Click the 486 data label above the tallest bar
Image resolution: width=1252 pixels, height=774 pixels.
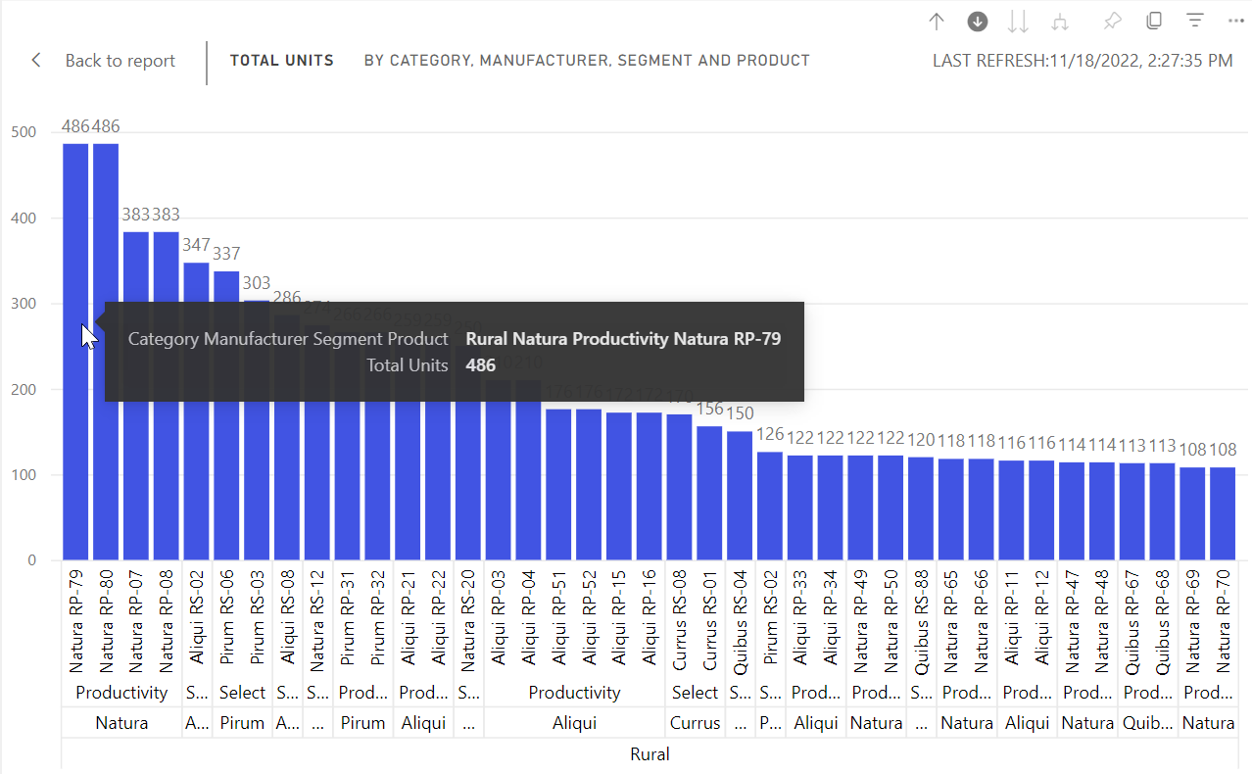click(75, 126)
